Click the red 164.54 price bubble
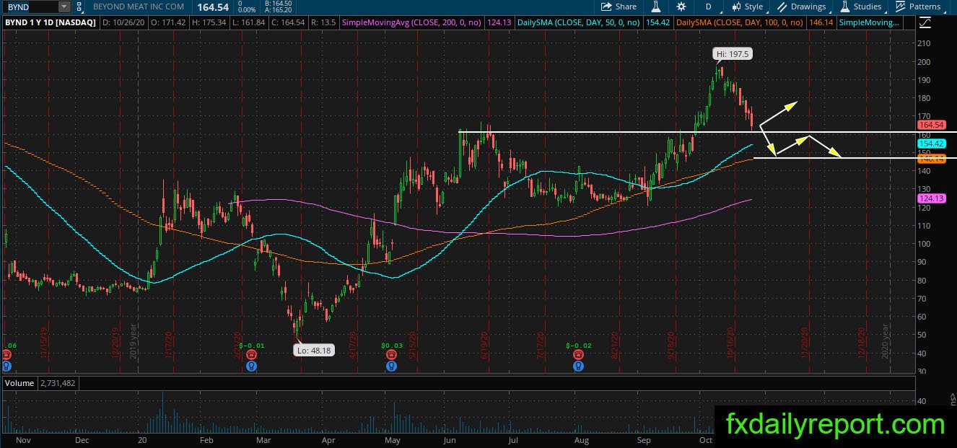The image size is (957, 448). 932,126
